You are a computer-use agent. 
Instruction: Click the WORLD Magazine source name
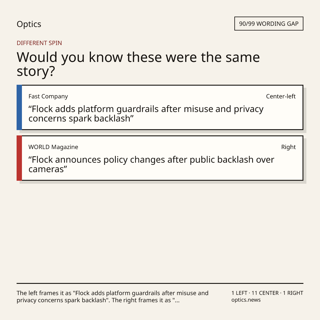point(53,147)
